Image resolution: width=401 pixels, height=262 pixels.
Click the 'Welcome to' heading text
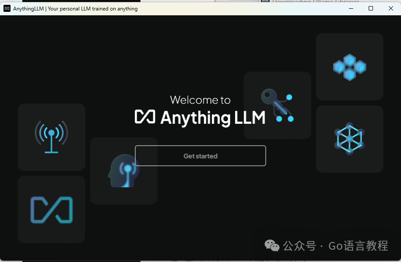(x=200, y=100)
